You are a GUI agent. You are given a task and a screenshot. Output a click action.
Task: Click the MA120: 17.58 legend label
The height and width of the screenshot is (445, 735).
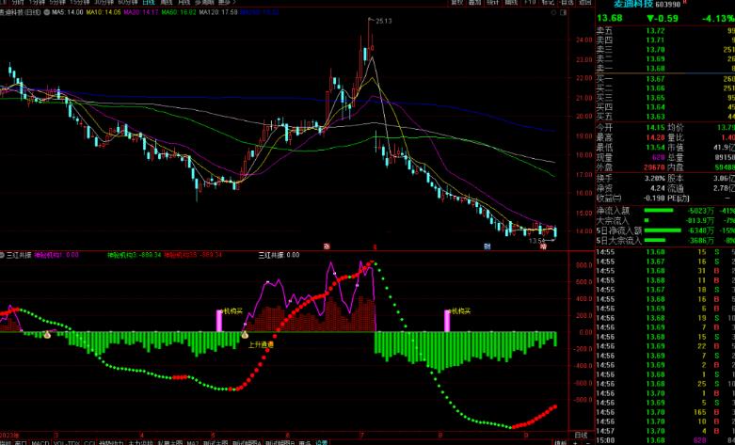pos(218,12)
